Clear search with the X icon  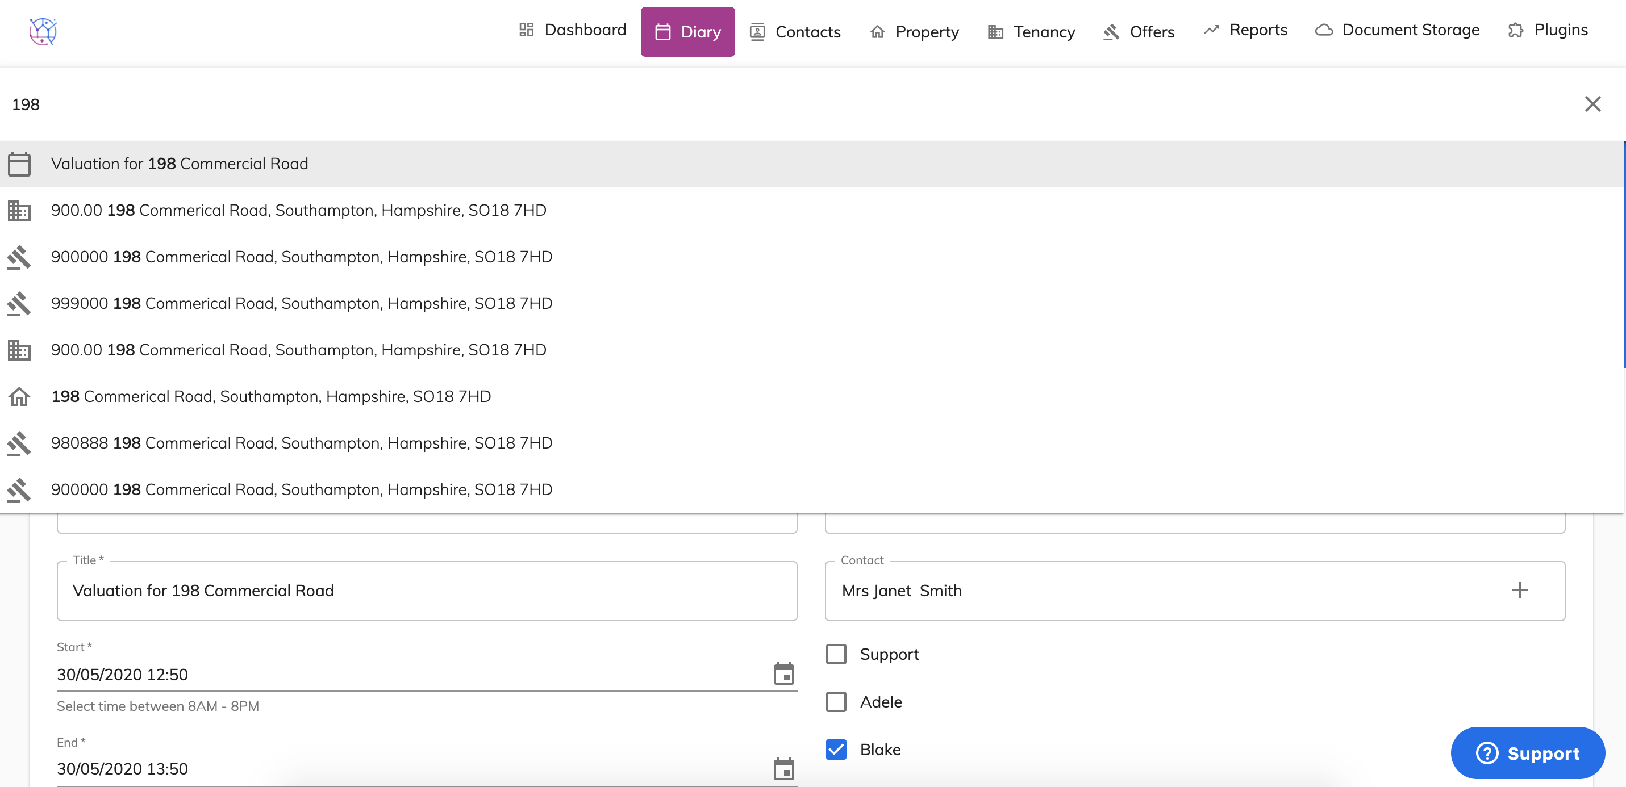click(1592, 104)
